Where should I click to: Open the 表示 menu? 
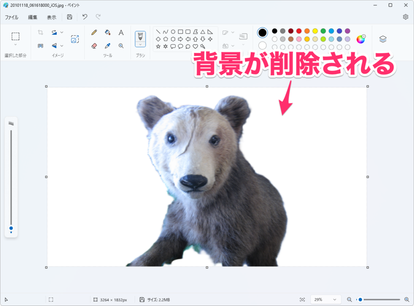tap(51, 17)
